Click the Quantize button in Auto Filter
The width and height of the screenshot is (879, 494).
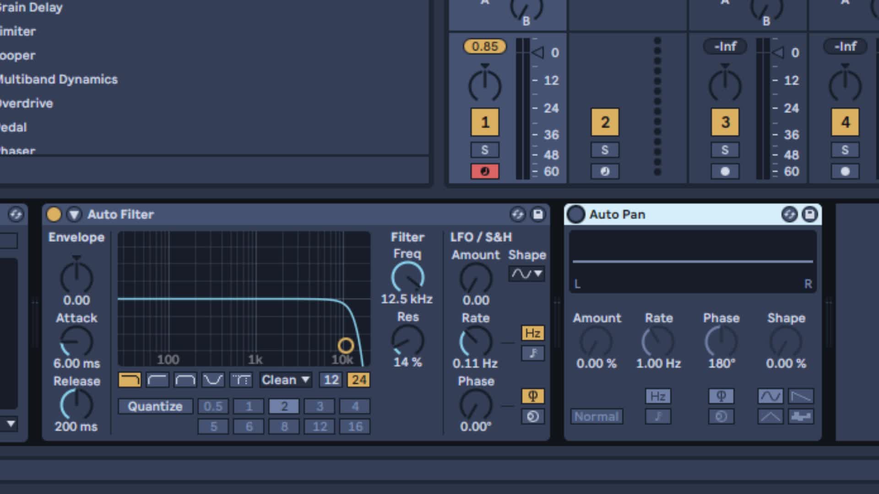(155, 406)
